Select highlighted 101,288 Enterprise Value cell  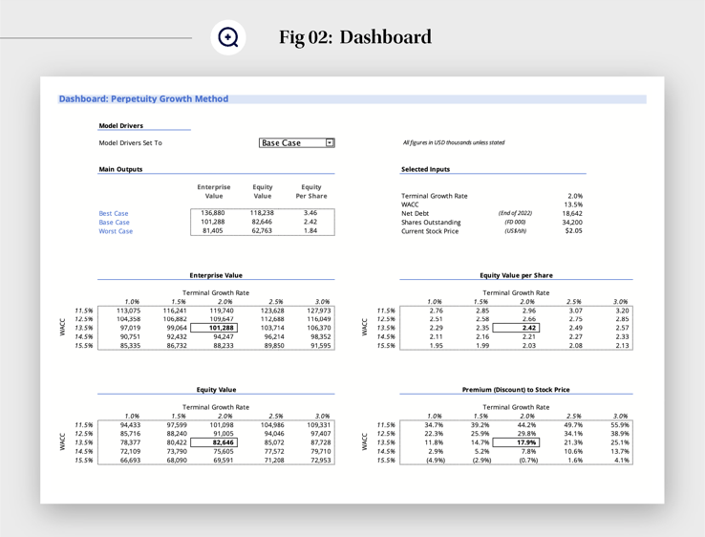(x=222, y=328)
